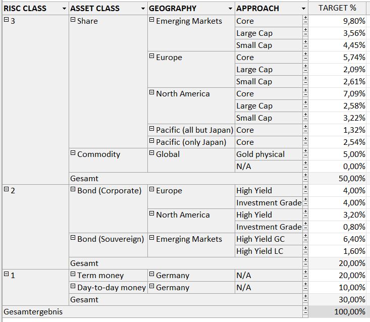Screen dimensions: 370x322
Task: Collapse Bond (Corporate) asset class
Action: tap(73, 190)
